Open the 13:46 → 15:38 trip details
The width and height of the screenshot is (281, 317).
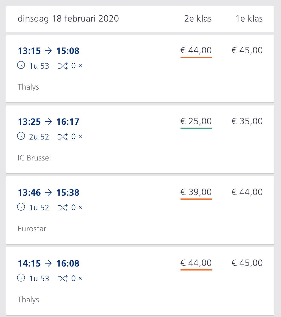49,193
